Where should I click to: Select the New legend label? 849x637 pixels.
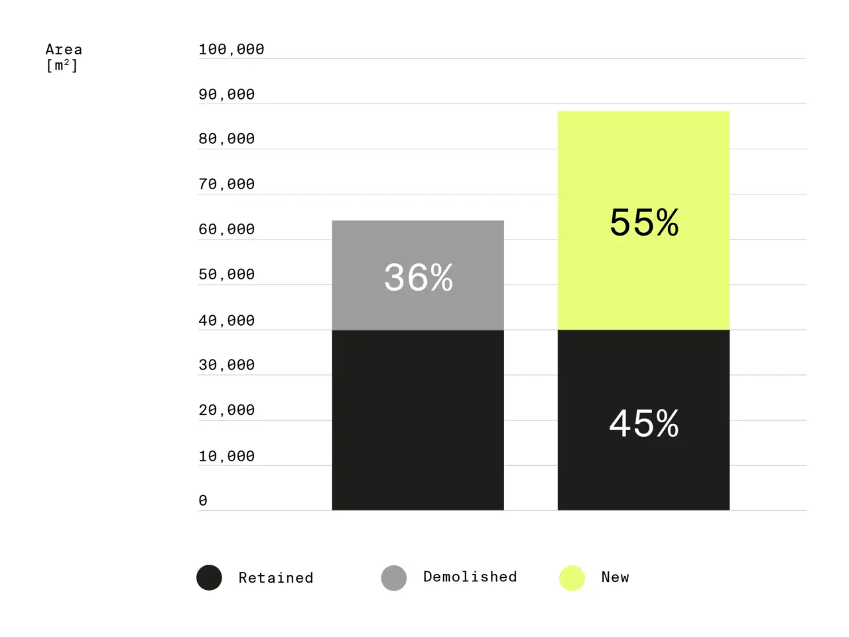coord(615,577)
